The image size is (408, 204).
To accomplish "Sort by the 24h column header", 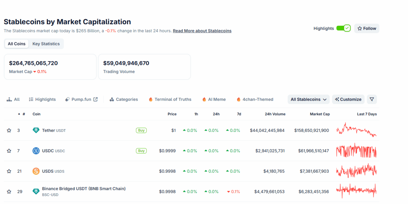I will point(216,114).
